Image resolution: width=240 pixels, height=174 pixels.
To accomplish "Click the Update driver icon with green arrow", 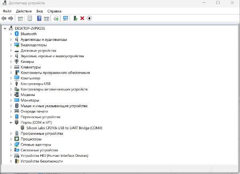I will (x=75, y=18).
